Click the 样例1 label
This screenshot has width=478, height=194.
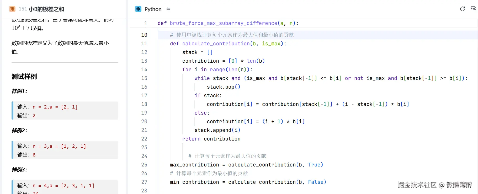pos(19,91)
